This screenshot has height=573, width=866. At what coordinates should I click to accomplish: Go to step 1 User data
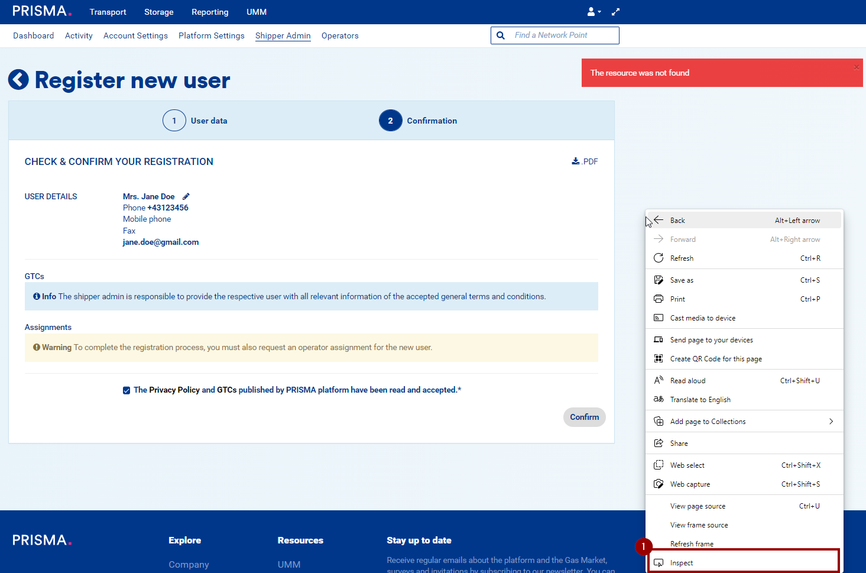coord(174,121)
